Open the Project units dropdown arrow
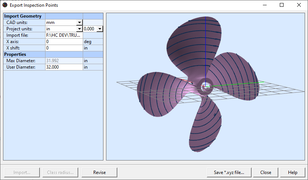The height and width of the screenshot is (180, 308). click(79, 29)
